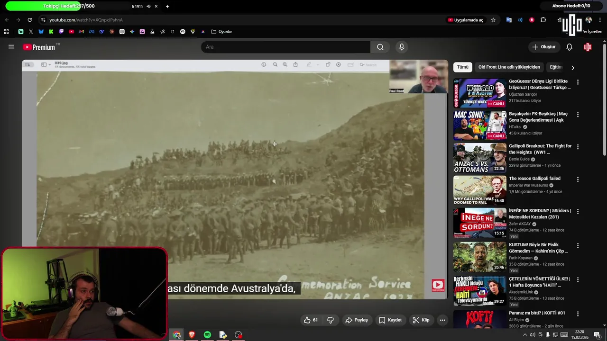Open the account avatar menu on YouTube

588,47
